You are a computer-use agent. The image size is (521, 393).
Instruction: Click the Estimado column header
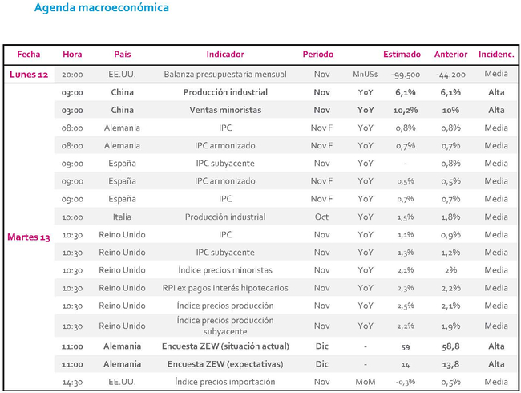tap(401, 54)
